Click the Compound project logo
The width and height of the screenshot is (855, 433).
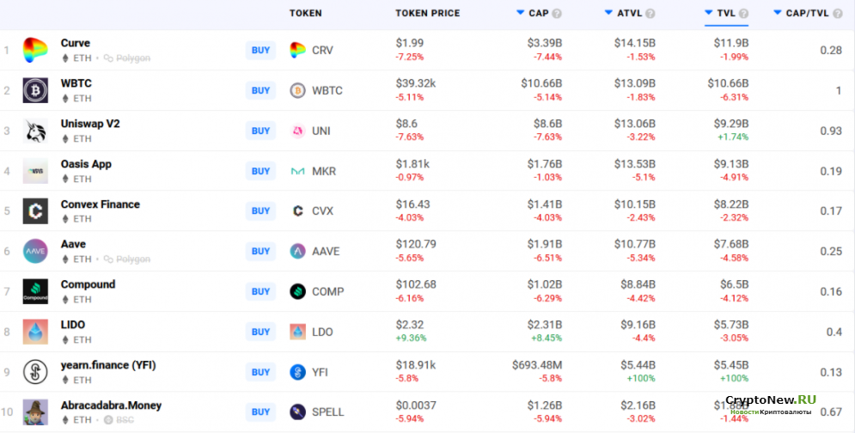(x=35, y=292)
